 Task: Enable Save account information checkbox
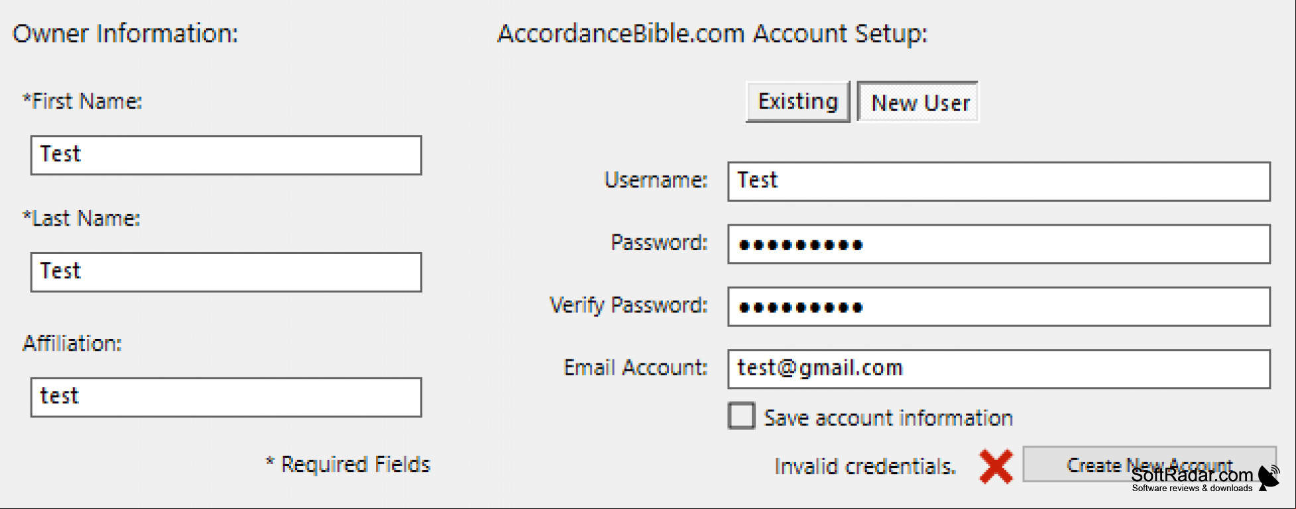pyautogui.click(x=741, y=416)
